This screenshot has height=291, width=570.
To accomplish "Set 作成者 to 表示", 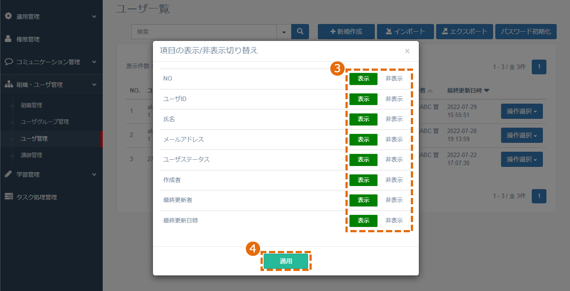I will click(x=363, y=180).
